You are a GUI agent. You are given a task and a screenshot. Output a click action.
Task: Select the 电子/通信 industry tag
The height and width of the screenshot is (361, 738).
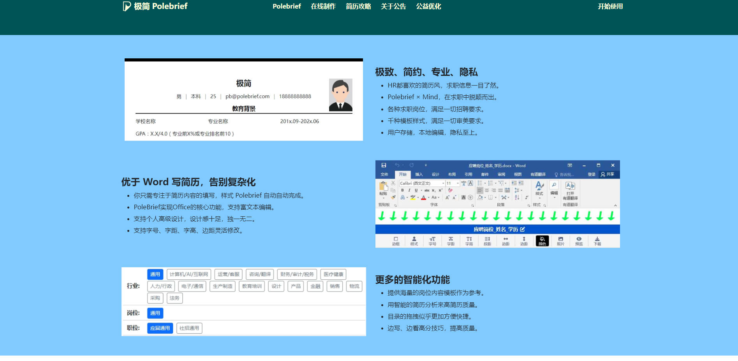[x=192, y=286]
